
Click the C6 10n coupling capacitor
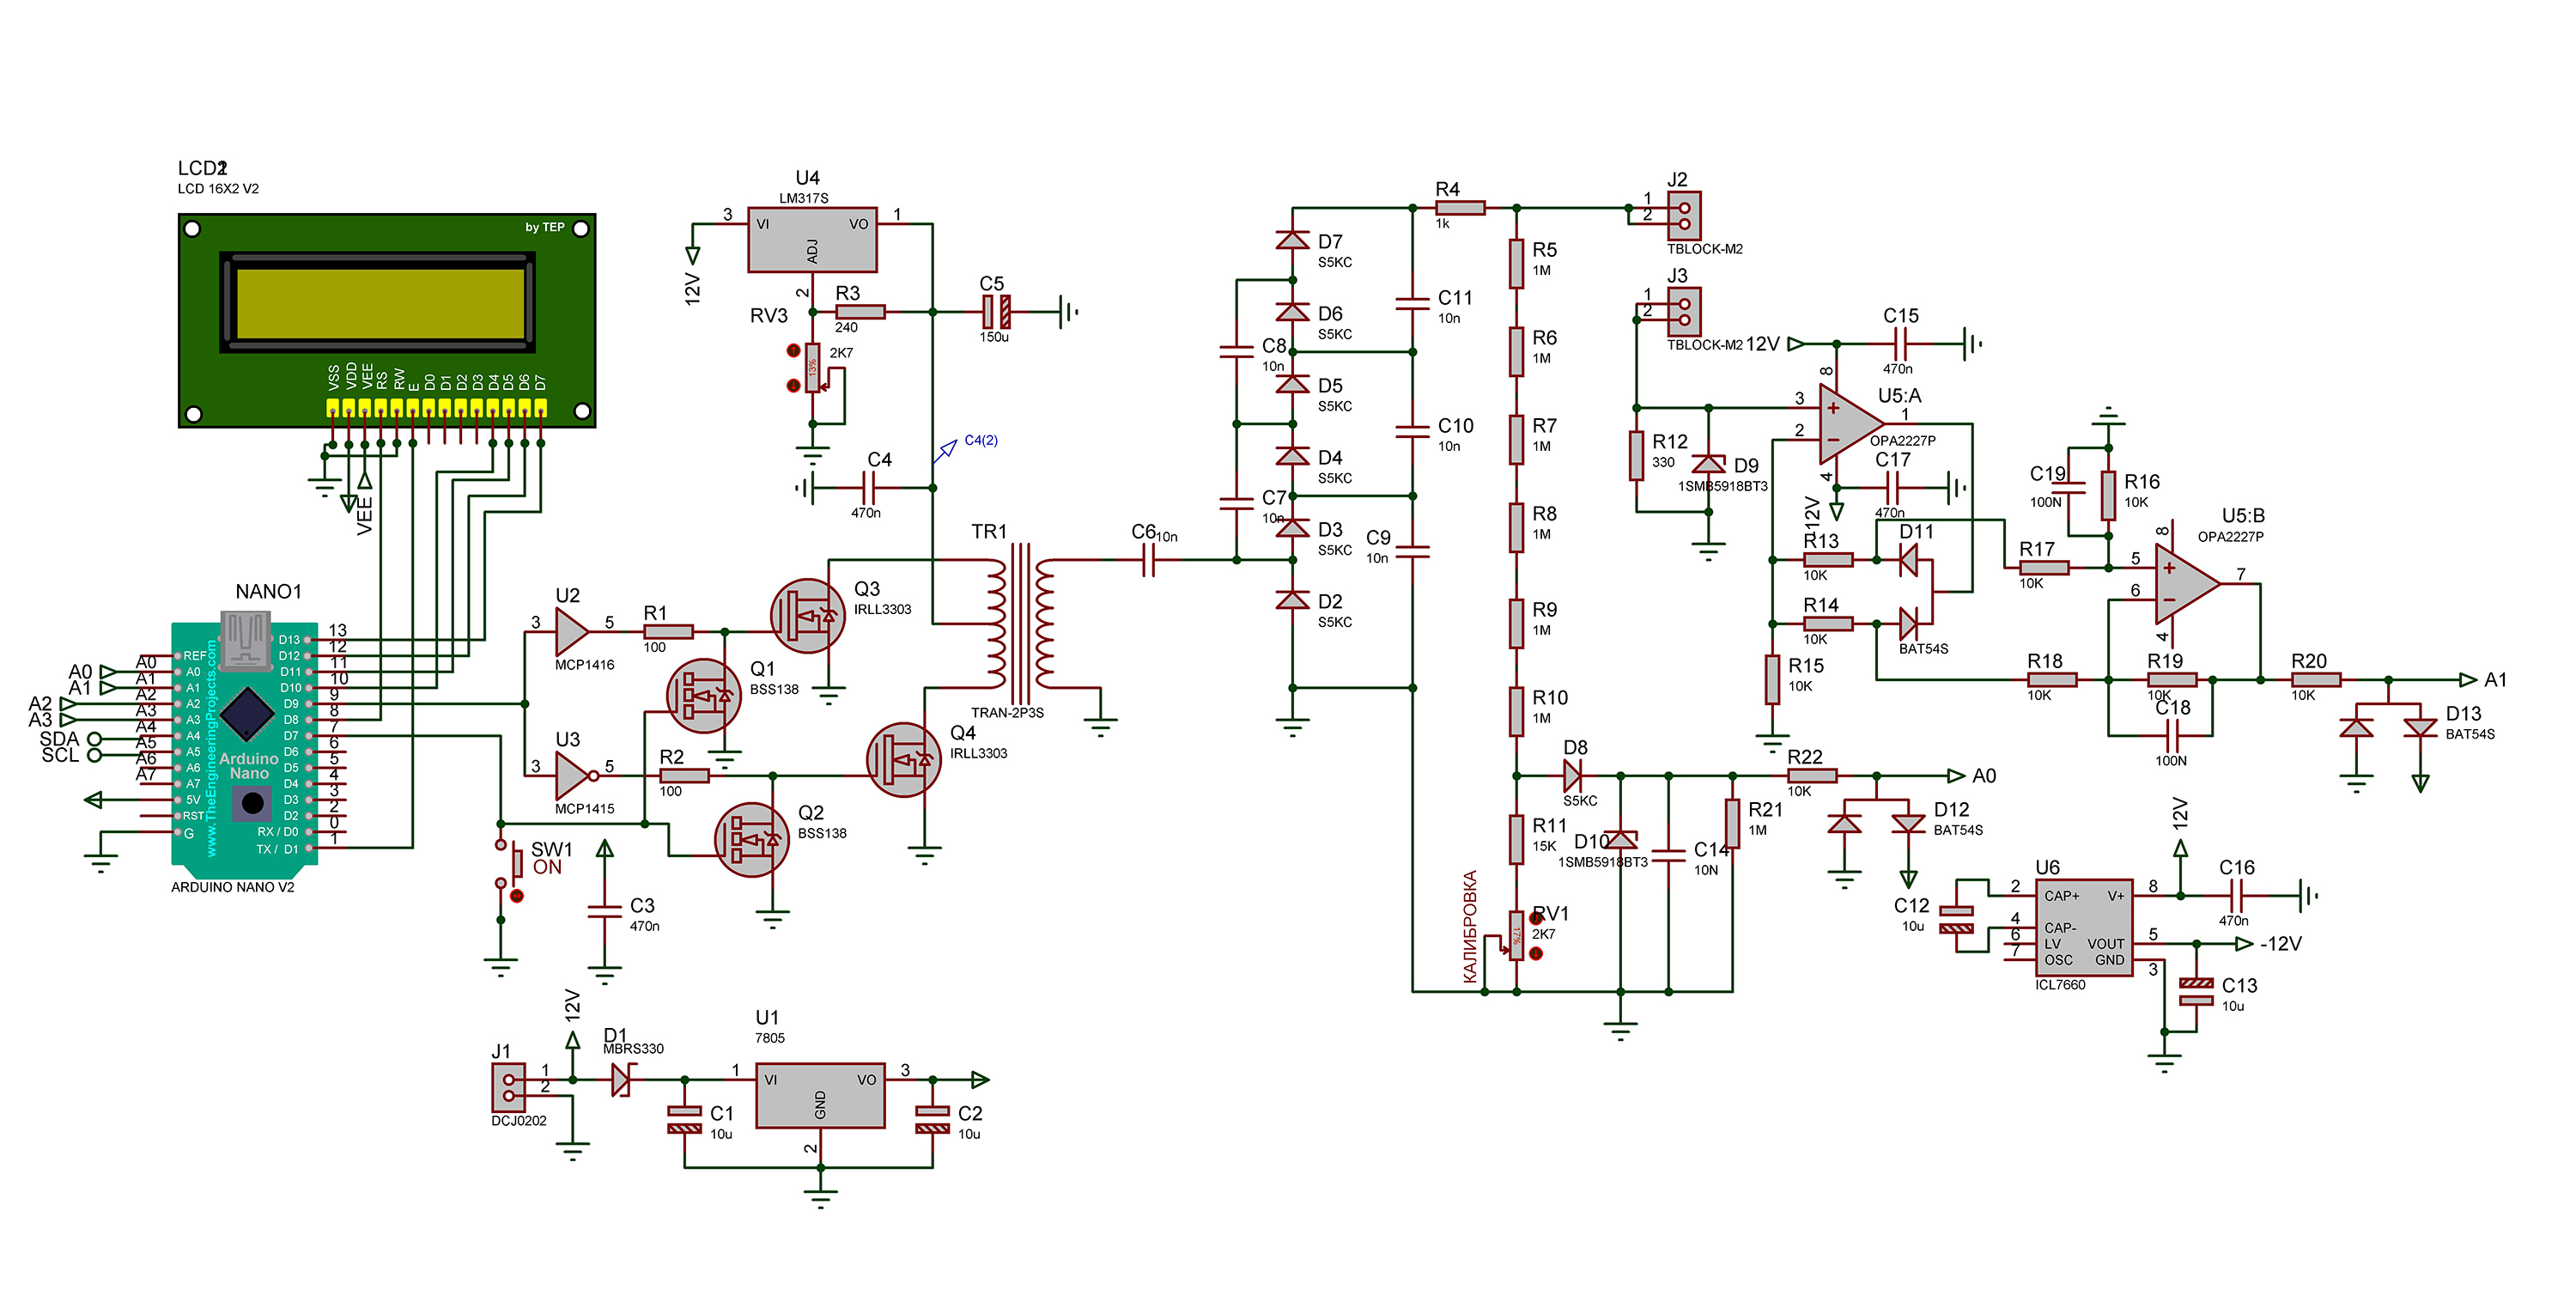pyautogui.click(x=1148, y=560)
